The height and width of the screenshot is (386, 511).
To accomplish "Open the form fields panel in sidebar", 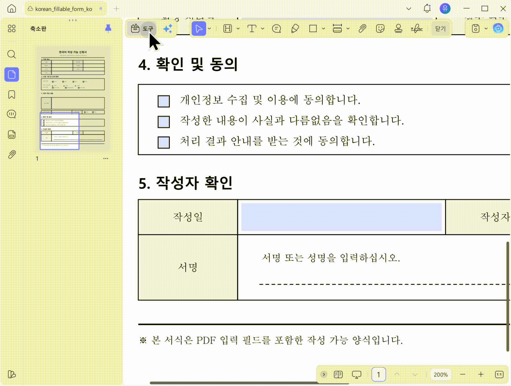I will click(x=12, y=134).
